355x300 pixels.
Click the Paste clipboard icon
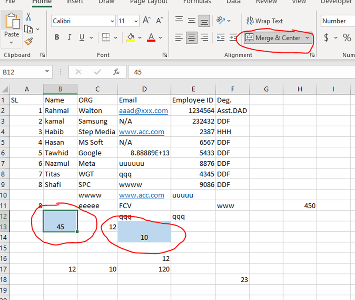pos(12,21)
